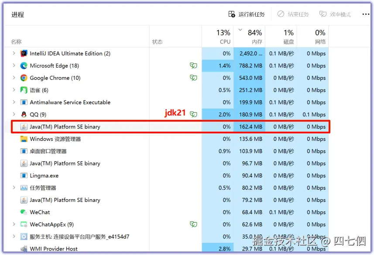The image size is (374, 255).
Task: Select the QQ penguin icon
Action: pos(24,114)
